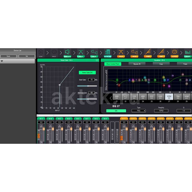Toggle the D button on IN C

(57, 139)
